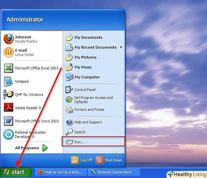Open the My Pictures folder icon

[x=69, y=57]
